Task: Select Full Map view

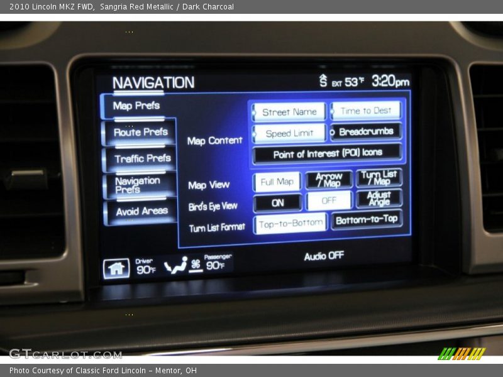Action: click(x=277, y=182)
